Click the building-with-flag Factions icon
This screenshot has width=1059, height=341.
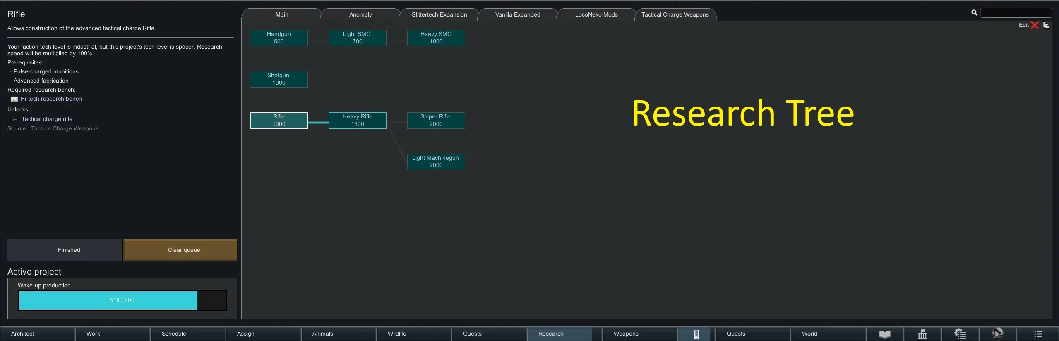coord(922,334)
